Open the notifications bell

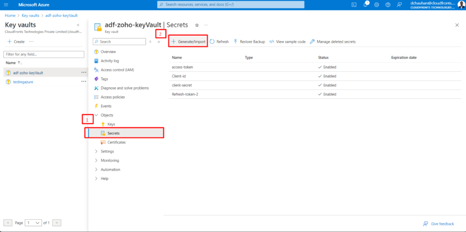click(365, 5)
